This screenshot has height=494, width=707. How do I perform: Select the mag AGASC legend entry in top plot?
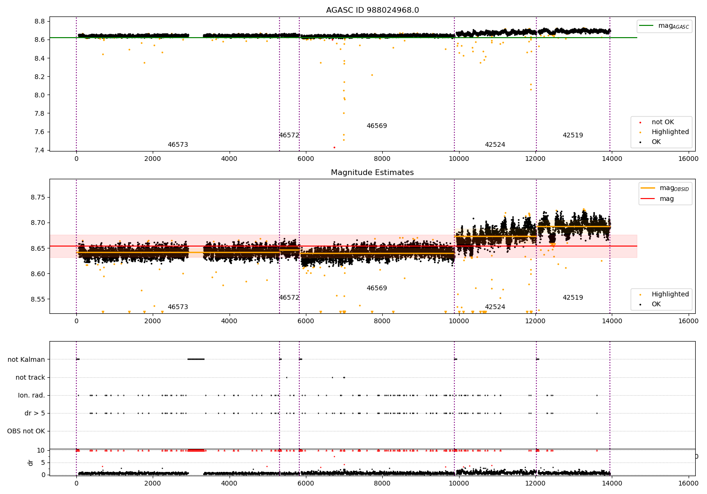click(664, 26)
